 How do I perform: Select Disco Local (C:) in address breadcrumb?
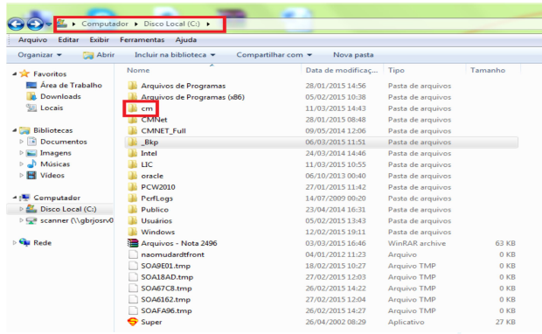click(x=172, y=24)
